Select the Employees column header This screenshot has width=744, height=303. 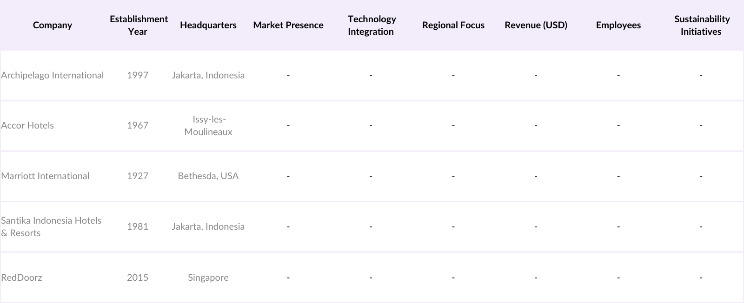point(618,25)
